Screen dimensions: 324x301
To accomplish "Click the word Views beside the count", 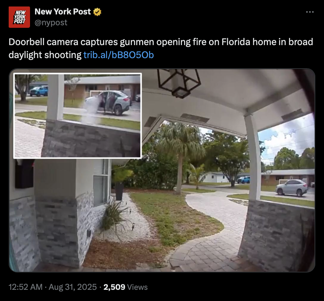I will [x=137, y=287].
